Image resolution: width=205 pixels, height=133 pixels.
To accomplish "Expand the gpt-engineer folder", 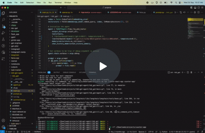I will pyautogui.click(x=21, y=43).
